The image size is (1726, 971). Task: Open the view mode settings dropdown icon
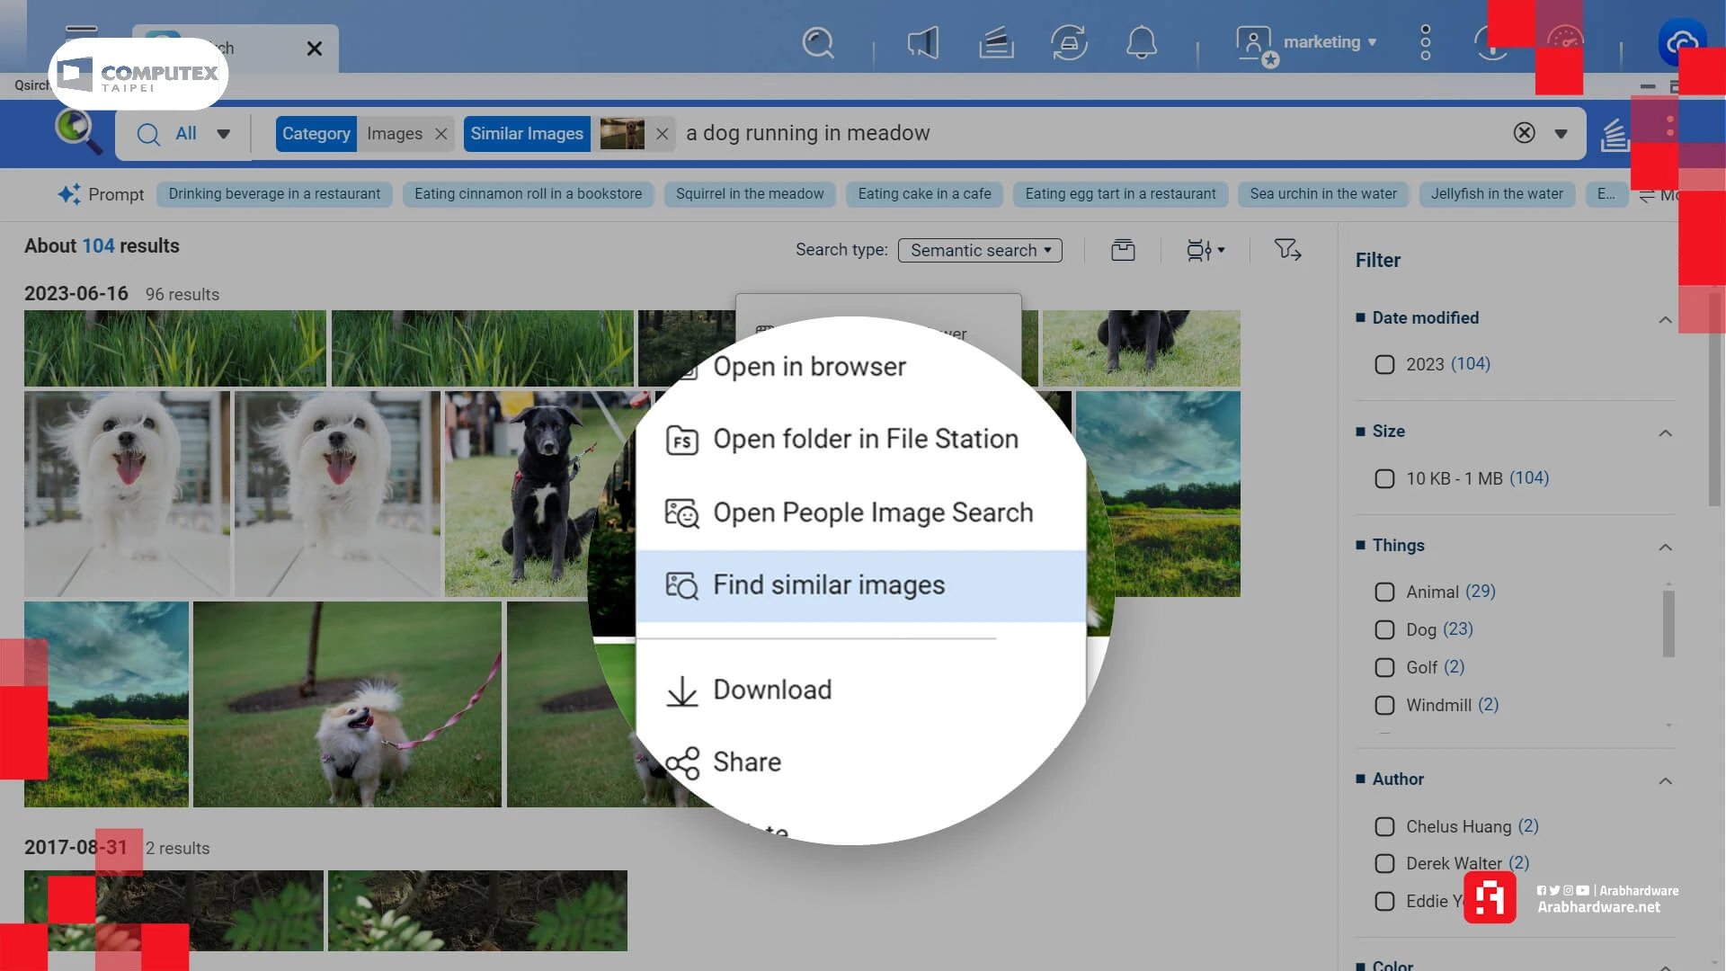(1206, 250)
